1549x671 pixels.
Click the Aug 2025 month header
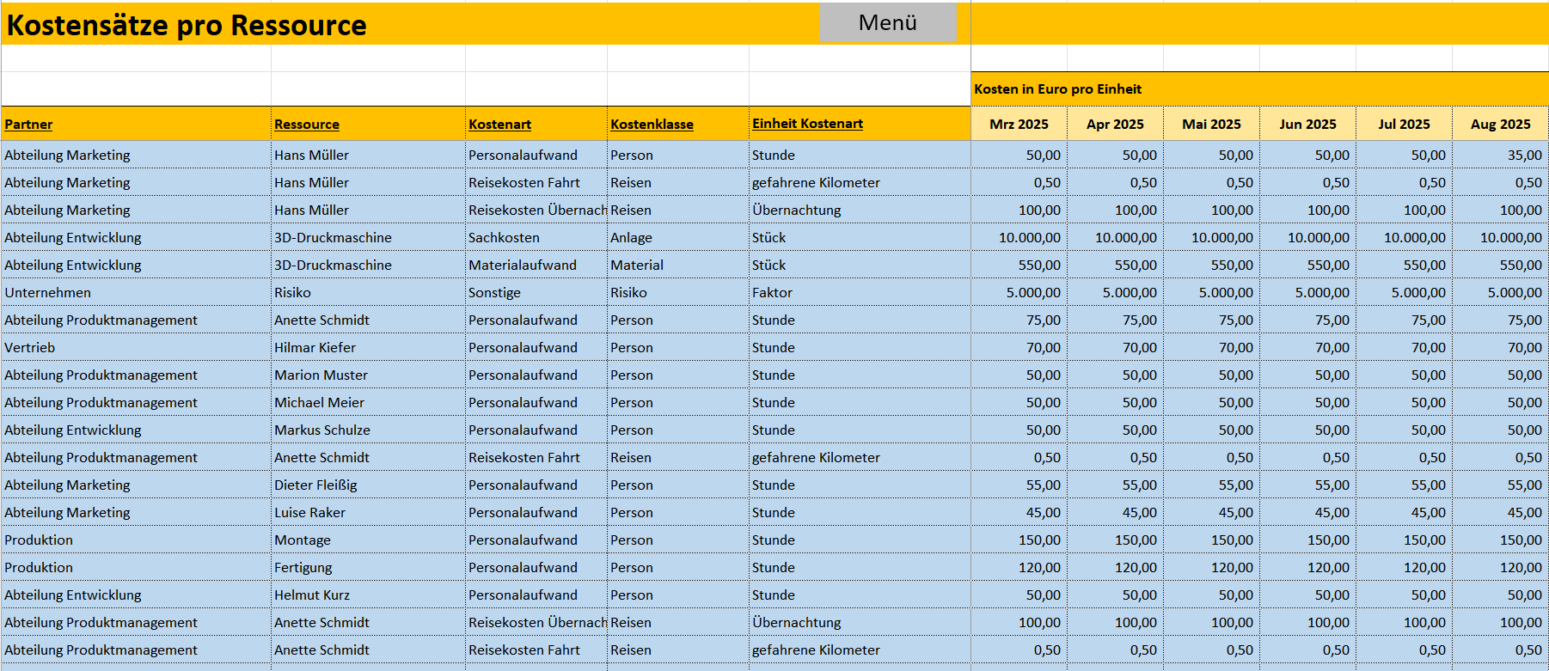tap(1500, 124)
